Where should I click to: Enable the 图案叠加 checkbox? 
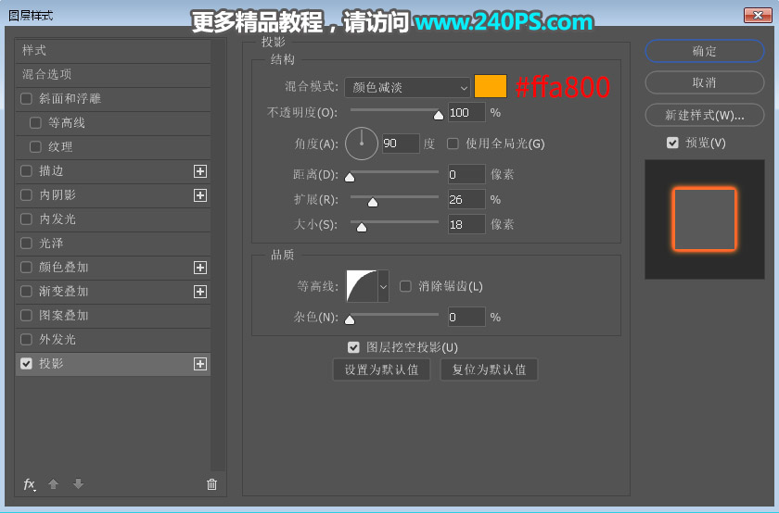pyautogui.click(x=26, y=316)
